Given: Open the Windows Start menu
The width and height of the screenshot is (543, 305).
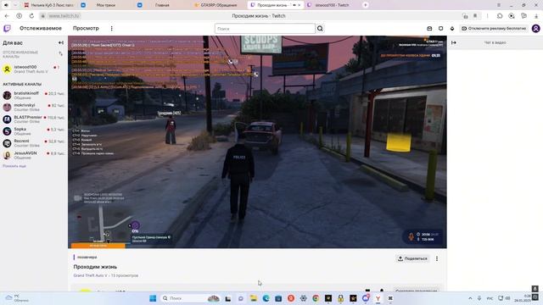Looking at the screenshot, I should [x=153, y=298].
